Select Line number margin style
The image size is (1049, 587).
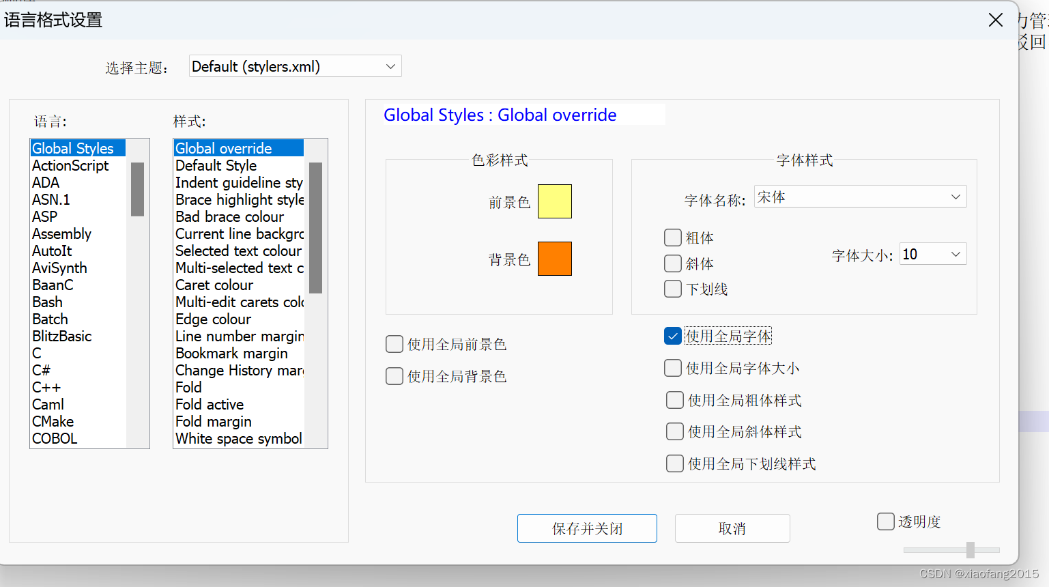tap(239, 336)
